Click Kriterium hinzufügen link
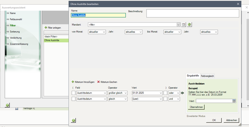The image size is (249, 127). pyautogui.click(x=84, y=82)
